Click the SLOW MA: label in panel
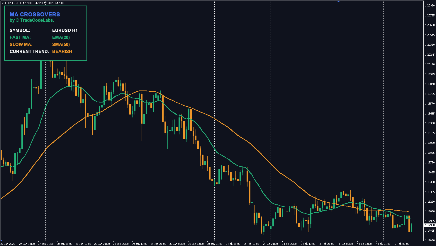Image resolution: width=436 pixels, height=246 pixels. tap(21, 45)
